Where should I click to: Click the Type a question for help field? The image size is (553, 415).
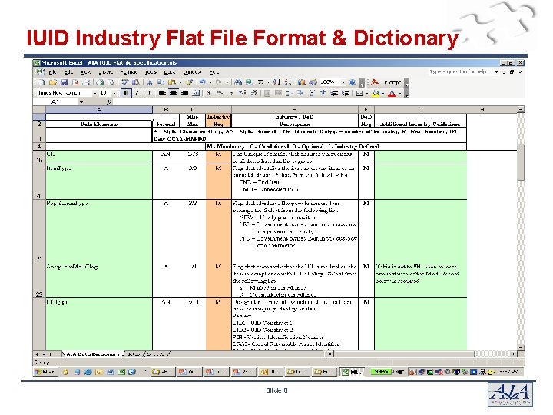coord(459,72)
